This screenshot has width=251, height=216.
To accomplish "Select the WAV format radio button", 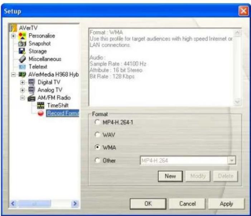I will (x=97, y=134).
